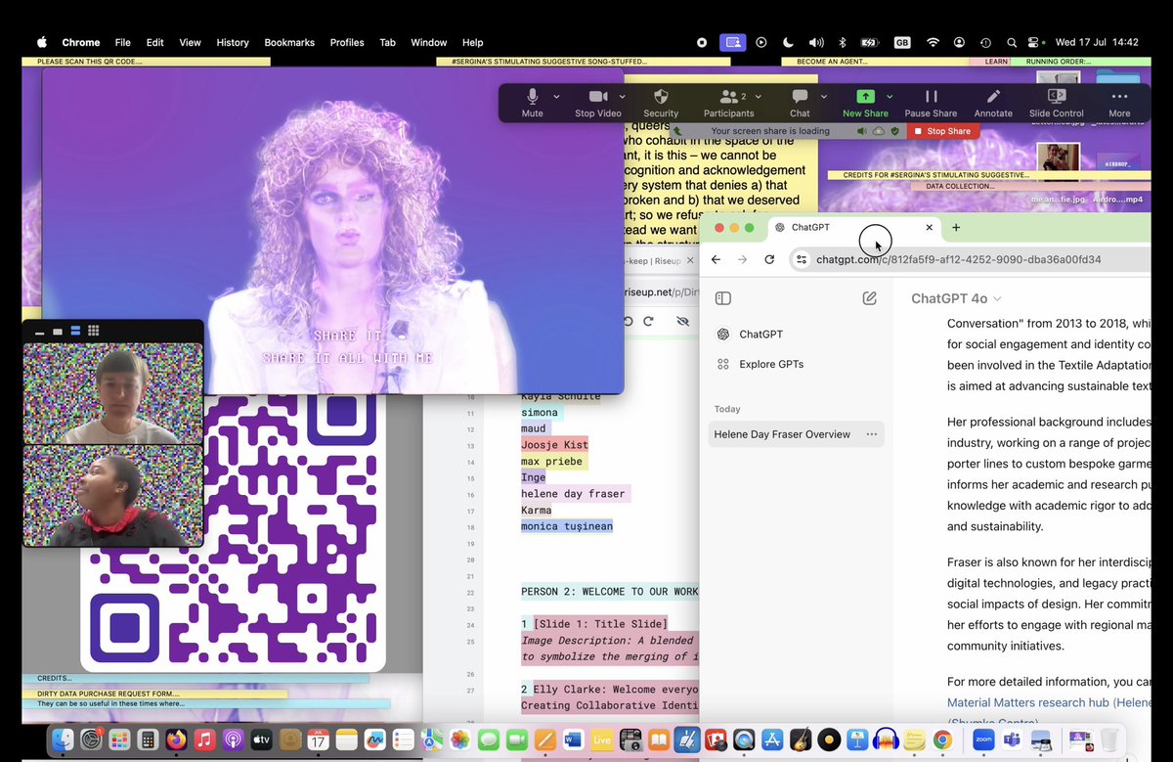
Task: Toggle eye-slash icon in Riseup pad toolbar
Action: click(x=682, y=322)
